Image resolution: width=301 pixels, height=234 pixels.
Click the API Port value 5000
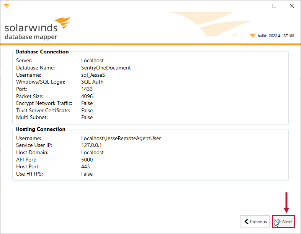(x=87, y=160)
